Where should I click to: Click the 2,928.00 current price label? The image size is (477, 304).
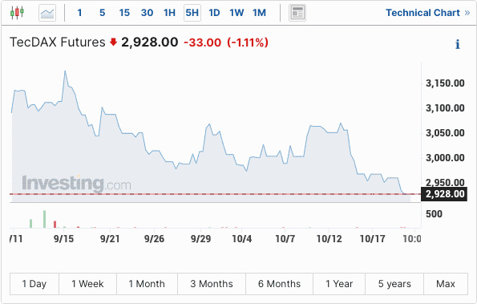(150, 42)
